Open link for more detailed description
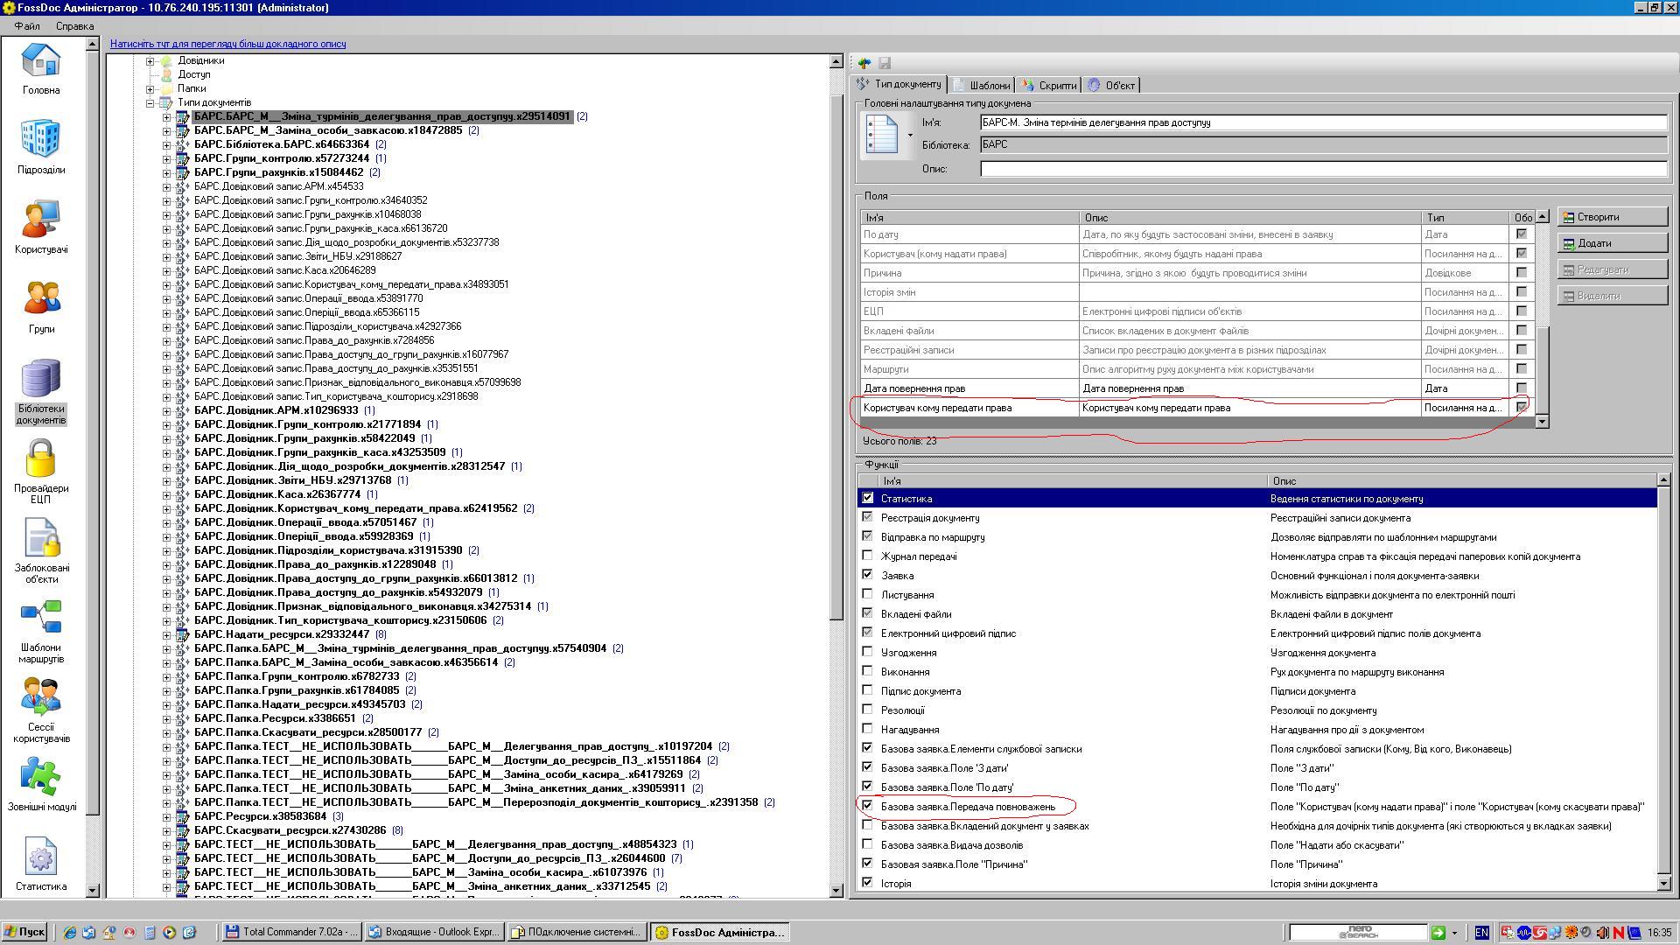The image size is (1680, 945). point(228,44)
